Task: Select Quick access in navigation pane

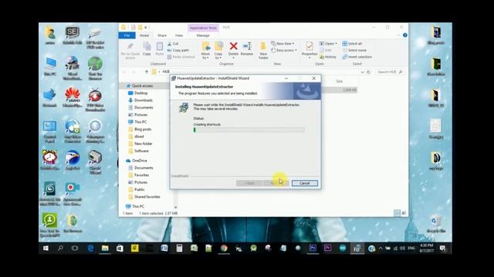Action: pos(142,85)
